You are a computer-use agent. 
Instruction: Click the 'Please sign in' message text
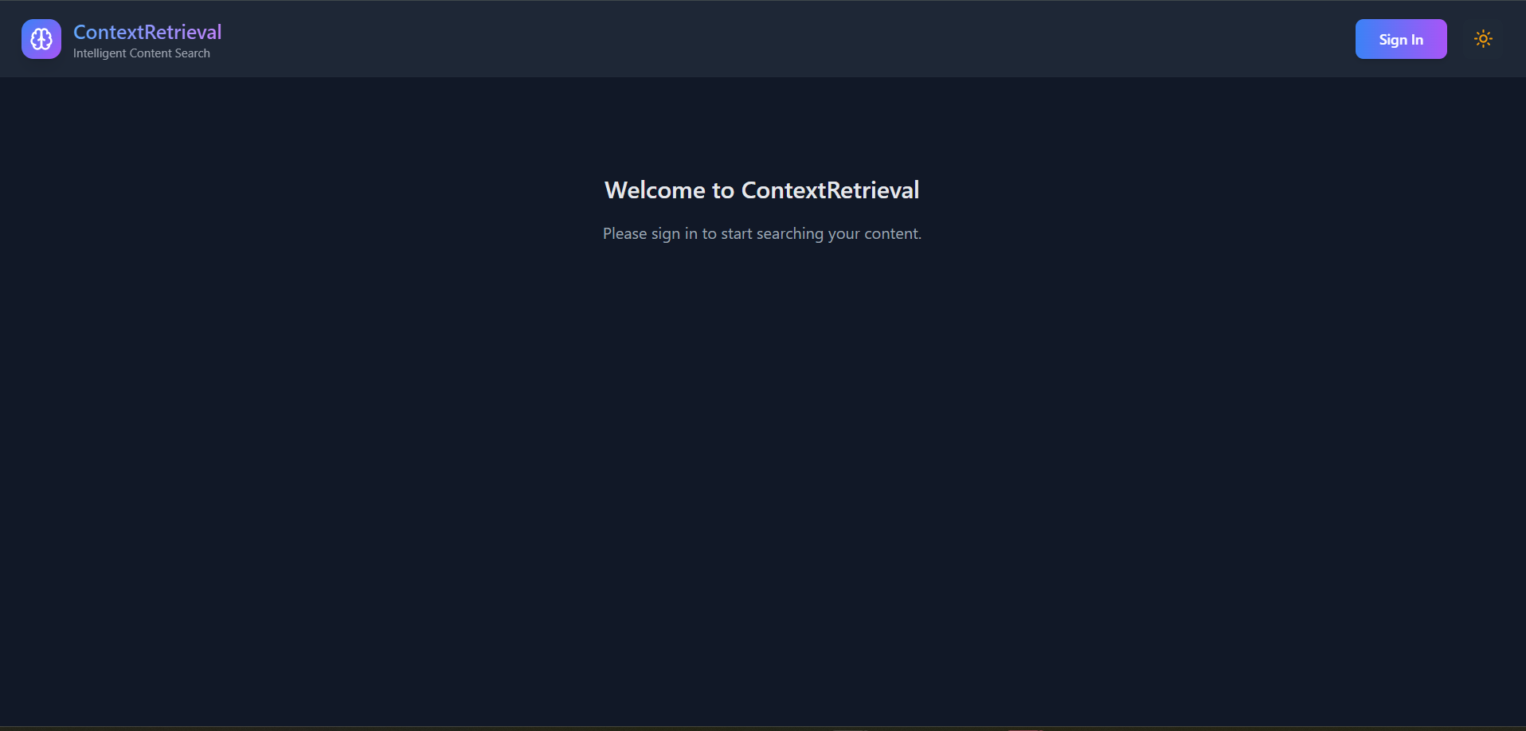[762, 233]
